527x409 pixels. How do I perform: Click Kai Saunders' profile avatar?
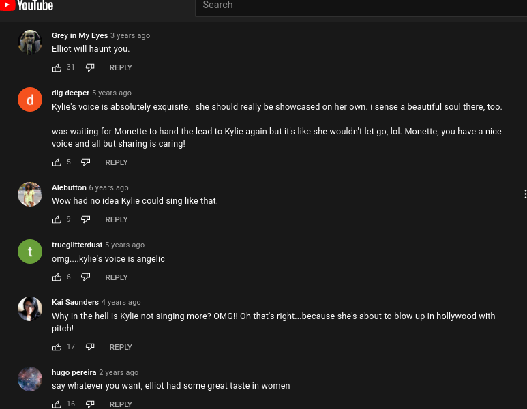pos(30,309)
